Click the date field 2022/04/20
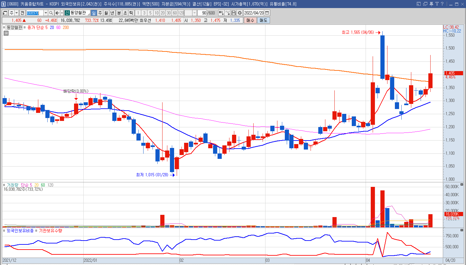 (x=254, y=13)
